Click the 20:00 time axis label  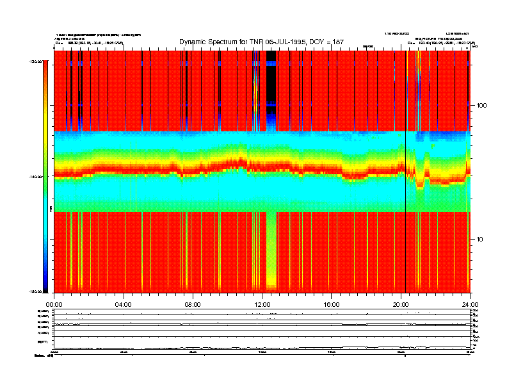401,305
